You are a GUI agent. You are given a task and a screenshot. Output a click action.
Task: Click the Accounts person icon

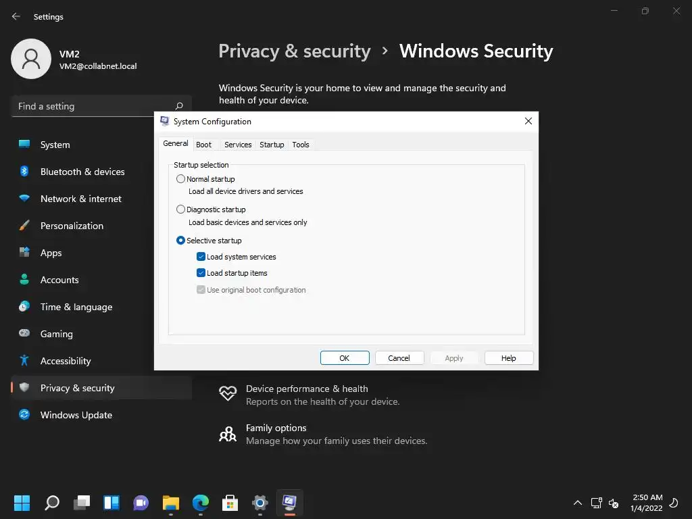tap(24, 279)
